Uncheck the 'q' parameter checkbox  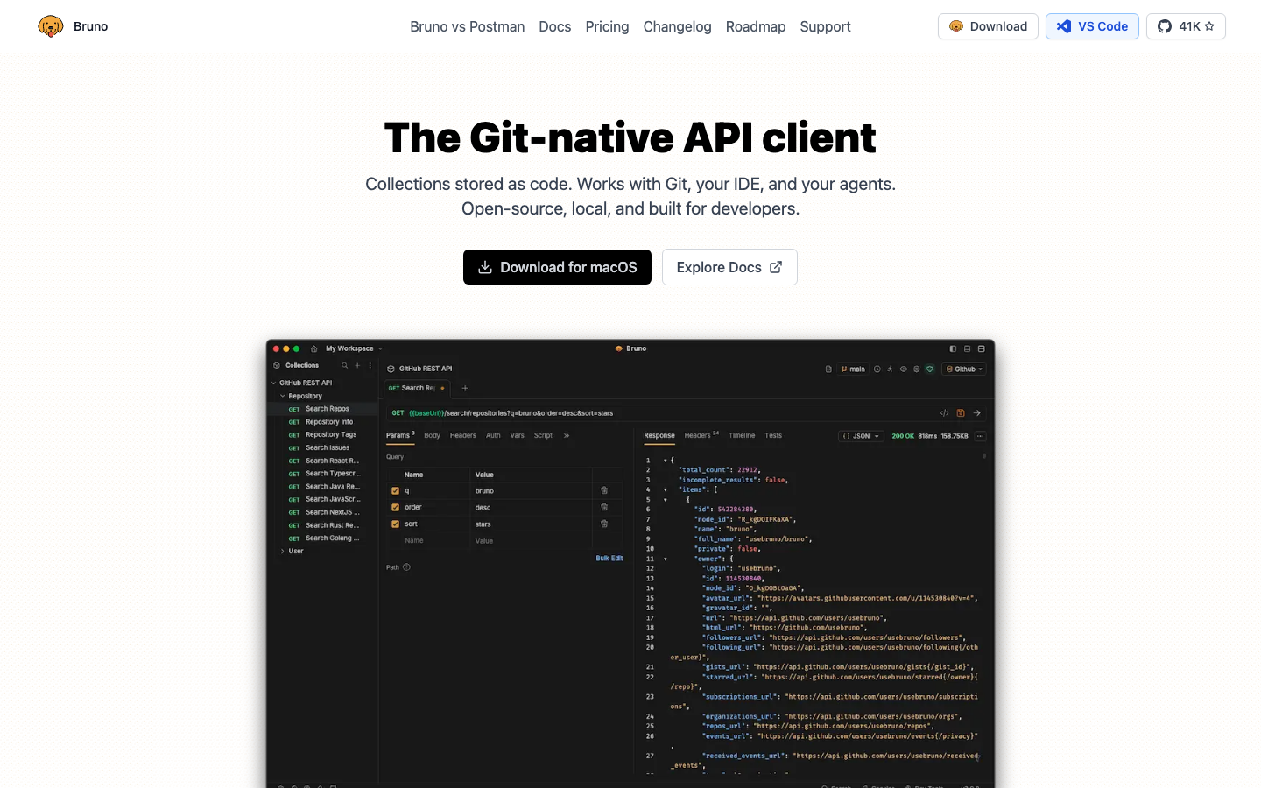tap(395, 491)
